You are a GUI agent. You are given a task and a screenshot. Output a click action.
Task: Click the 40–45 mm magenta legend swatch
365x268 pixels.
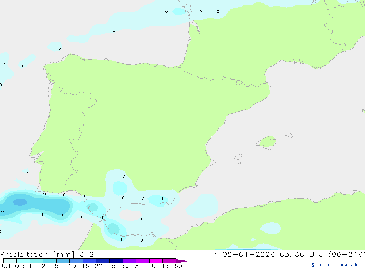point(156,261)
